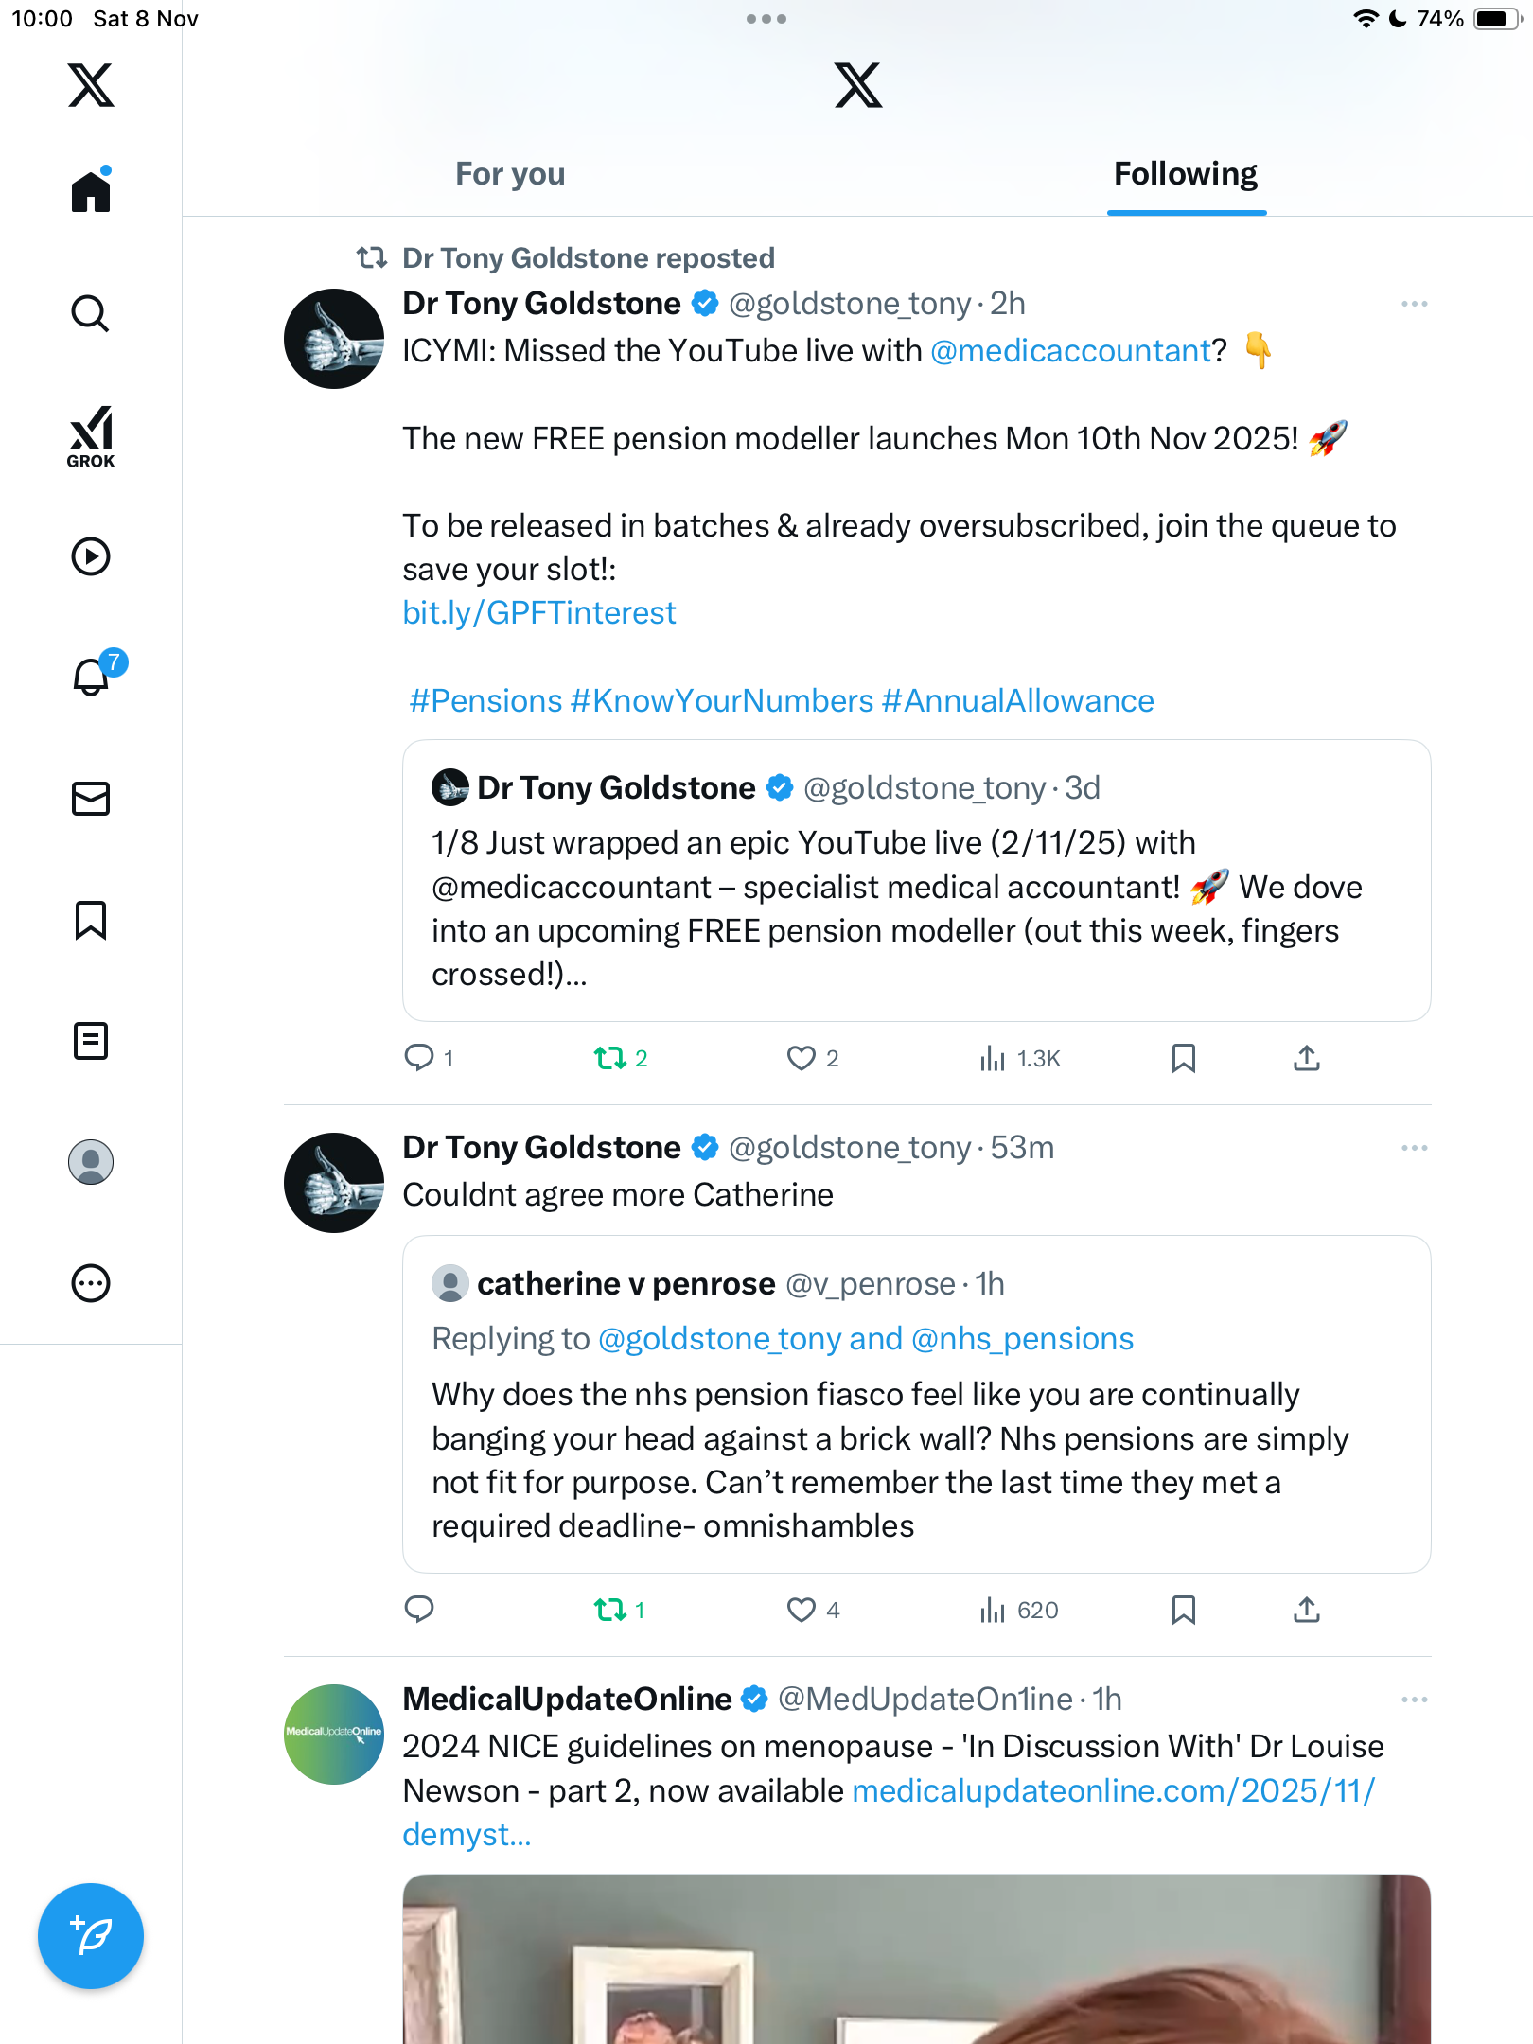Open the bit.ly/GPFTinterest link
This screenshot has width=1533, height=2044.
pyautogui.click(x=539, y=613)
